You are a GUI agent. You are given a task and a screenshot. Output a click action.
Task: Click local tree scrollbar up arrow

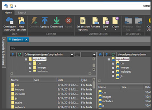point(94,59)
